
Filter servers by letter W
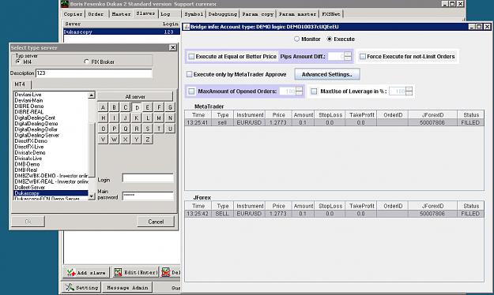114,140
